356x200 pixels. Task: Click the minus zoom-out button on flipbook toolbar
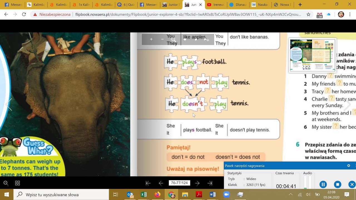162,39
